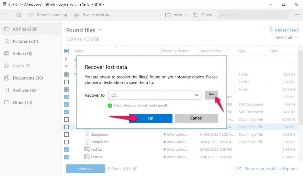Open the Filters panel icon
The image size is (303, 176).
pyautogui.click(x=195, y=15)
